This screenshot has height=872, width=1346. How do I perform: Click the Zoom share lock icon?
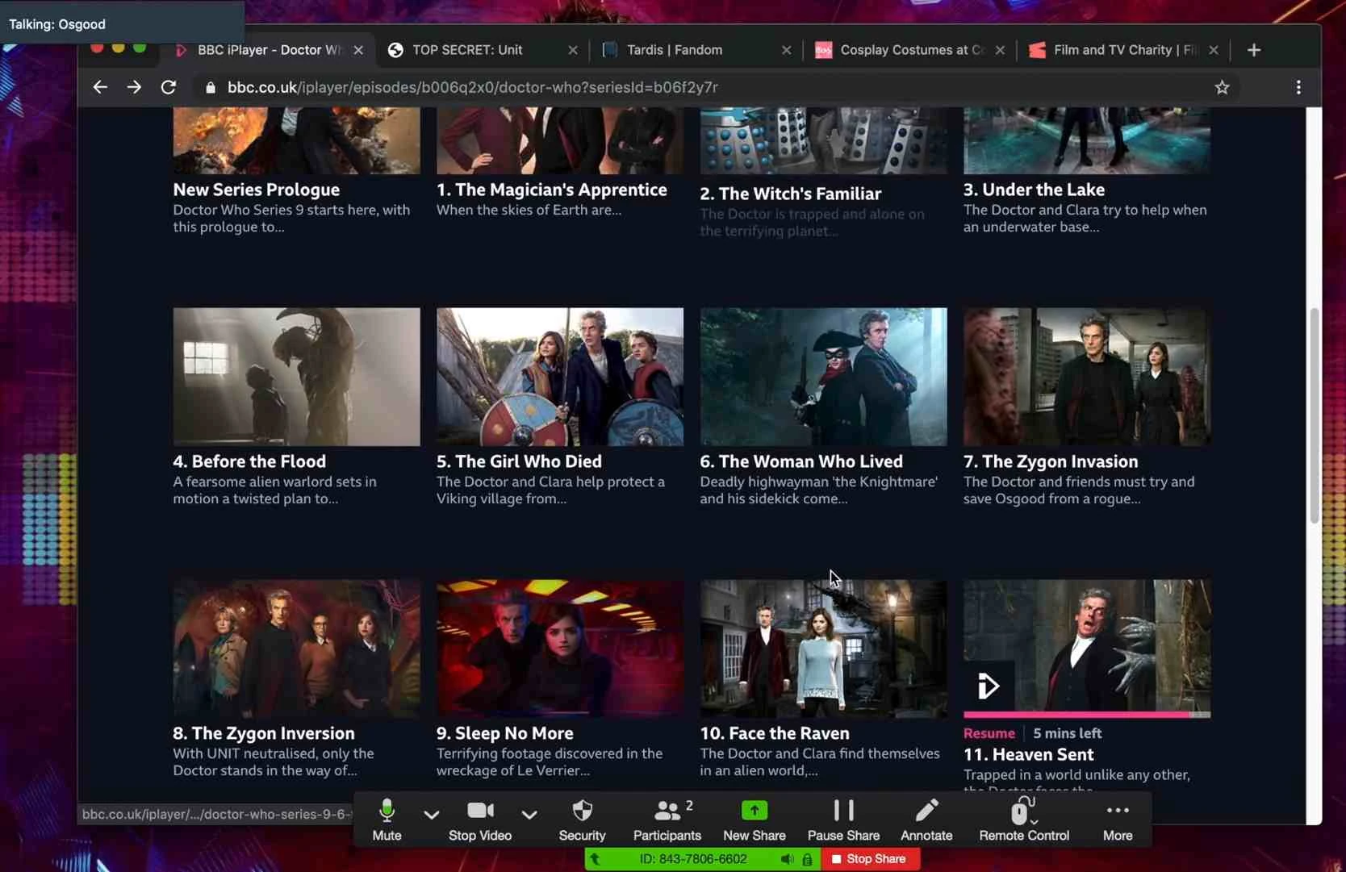click(807, 859)
